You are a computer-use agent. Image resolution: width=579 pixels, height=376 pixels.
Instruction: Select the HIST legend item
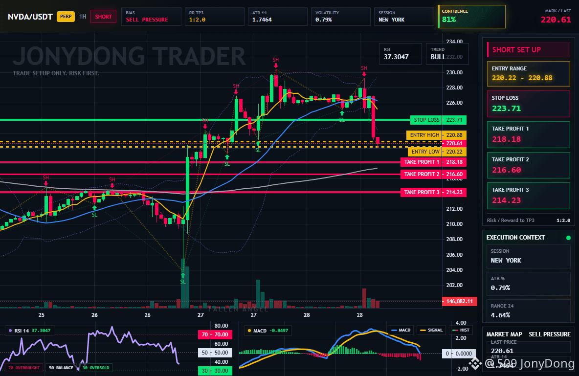(461, 330)
